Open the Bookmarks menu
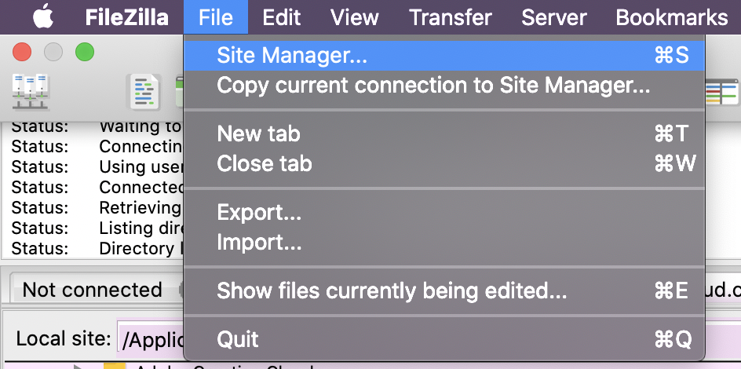Viewport: 741px width, 369px height. click(x=672, y=17)
